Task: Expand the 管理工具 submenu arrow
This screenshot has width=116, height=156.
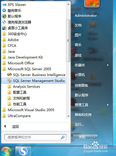Action: 108,105
